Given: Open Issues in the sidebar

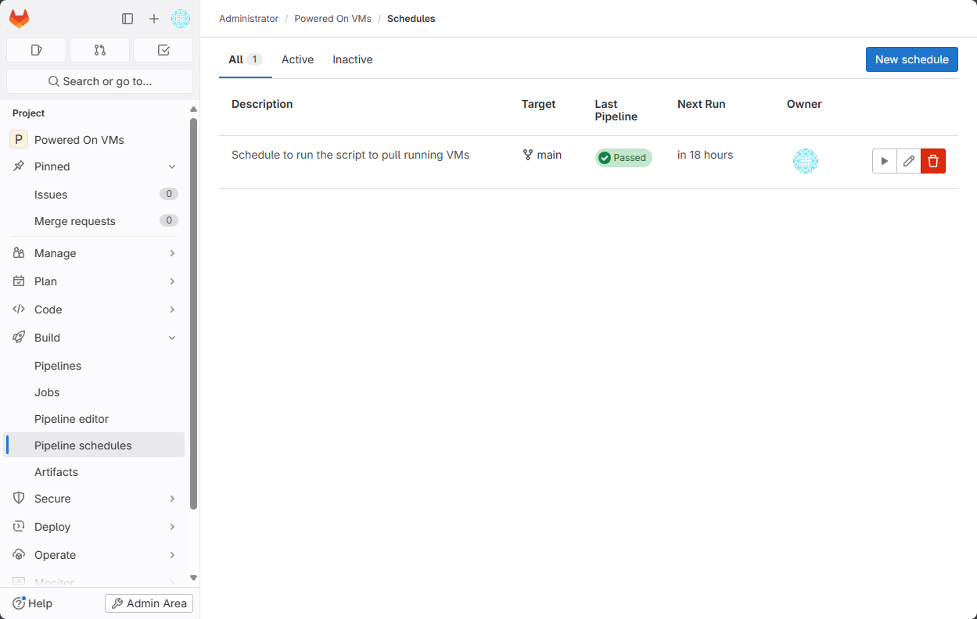Looking at the screenshot, I should pos(94,195).
